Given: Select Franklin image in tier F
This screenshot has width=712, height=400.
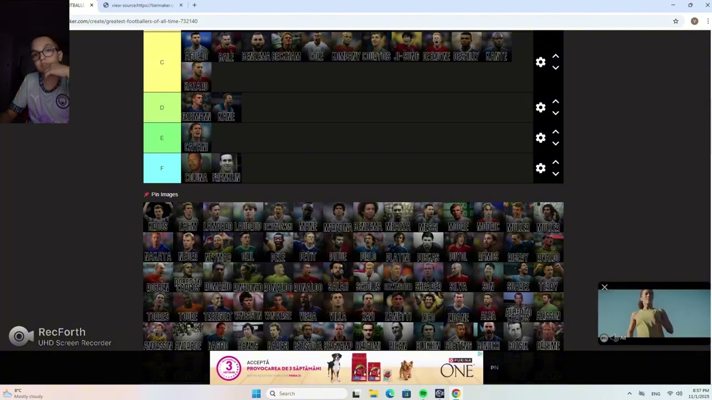Looking at the screenshot, I should [226, 168].
